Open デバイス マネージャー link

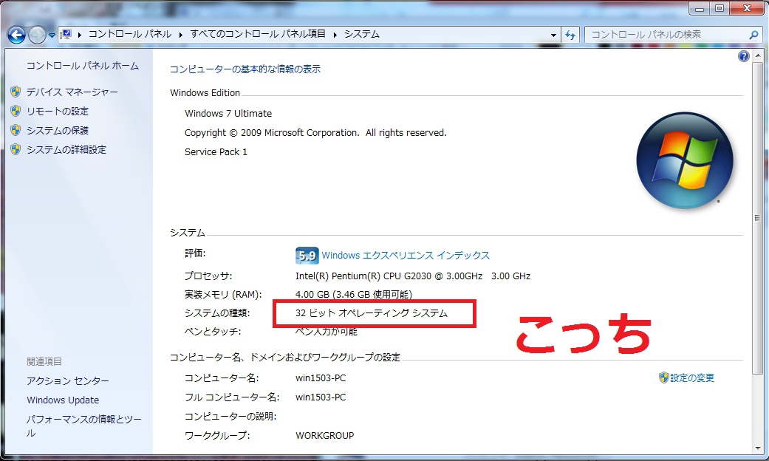click(72, 92)
